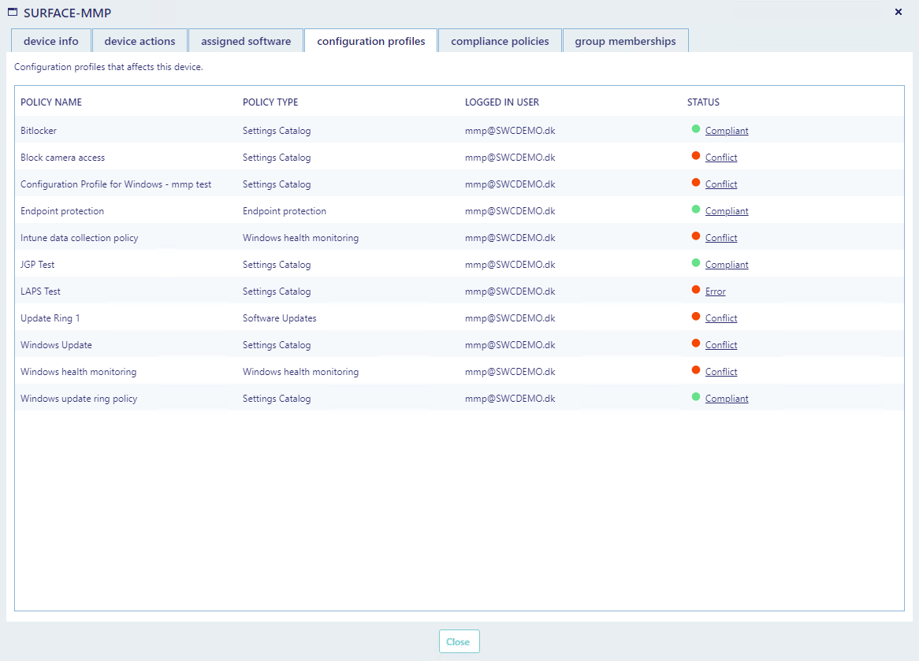Select the compliance policies tab
Viewport: 919px width, 661px height.
pyautogui.click(x=500, y=41)
